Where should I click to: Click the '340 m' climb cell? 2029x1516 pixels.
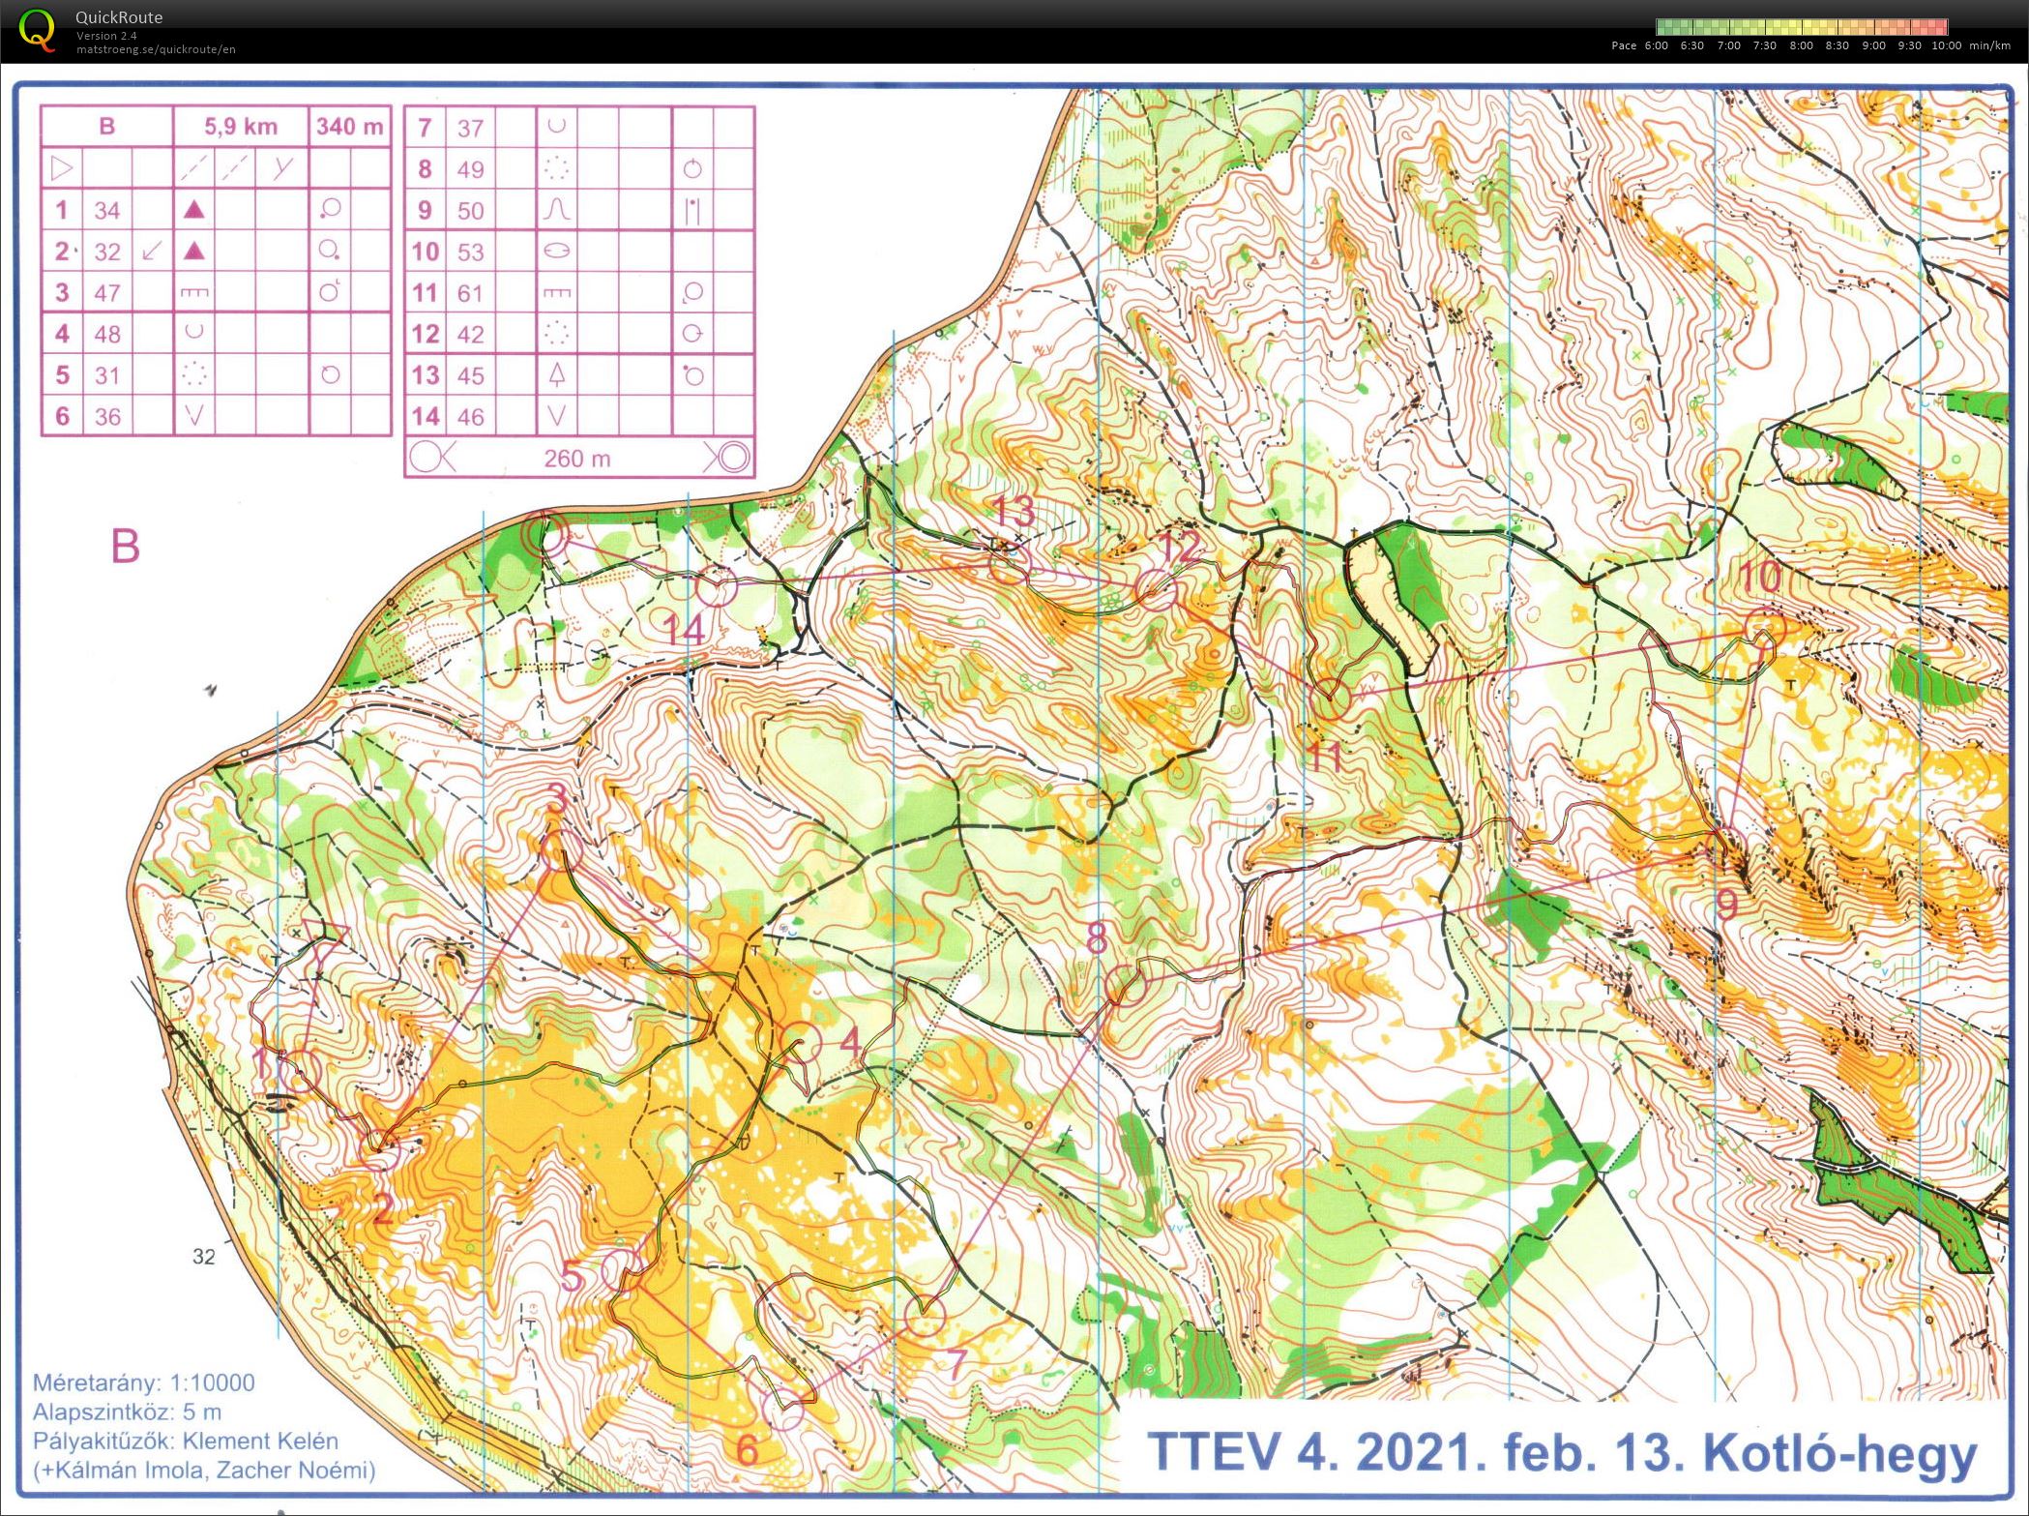click(x=350, y=126)
